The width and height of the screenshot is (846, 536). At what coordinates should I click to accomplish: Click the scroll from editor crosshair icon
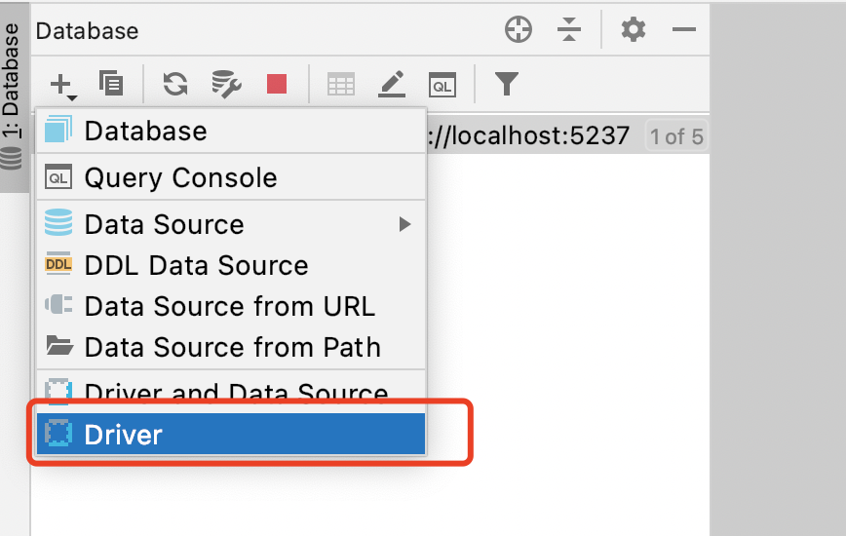click(519, 29)
